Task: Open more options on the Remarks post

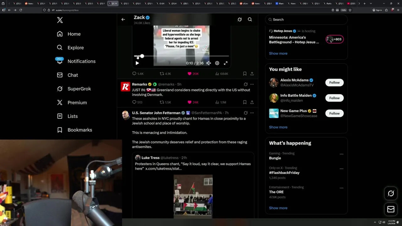Action: [252, 84]
